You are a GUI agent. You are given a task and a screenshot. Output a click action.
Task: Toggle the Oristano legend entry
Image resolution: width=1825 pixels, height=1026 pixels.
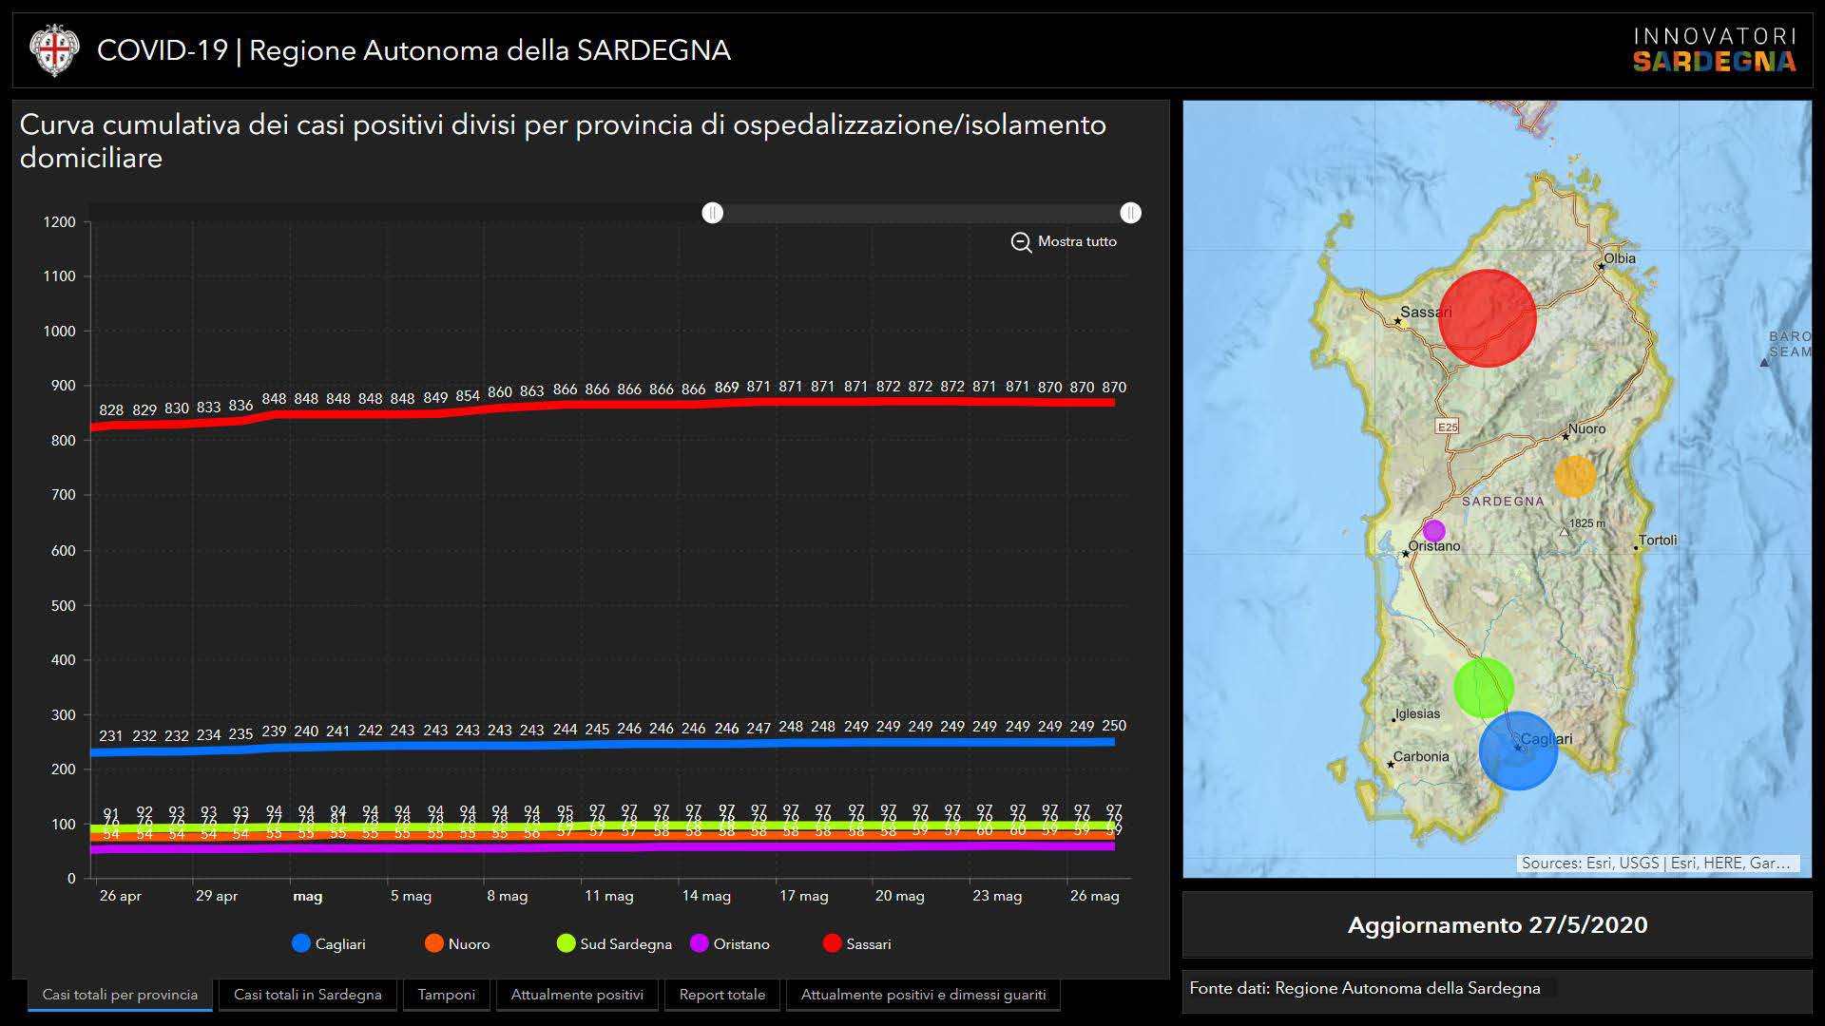[730, 943]
